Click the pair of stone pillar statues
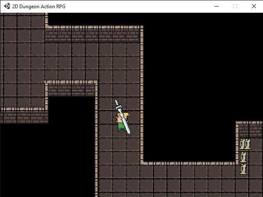Image resolution: width=263 pixels, height=197 pixels. [245, 144]
